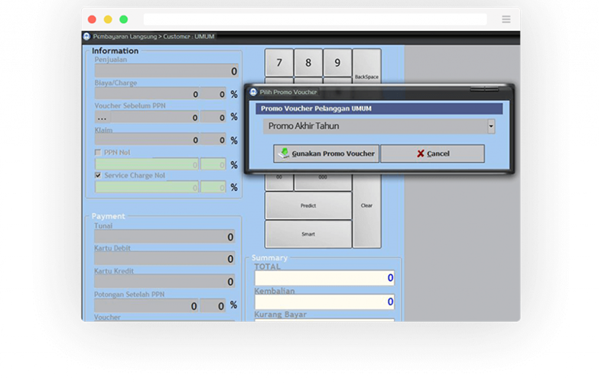Open the Promo Akhir Tahun dropdown arrow
Image resolution: width=599 pixels, height=384 pixels.
click(491, 126)
